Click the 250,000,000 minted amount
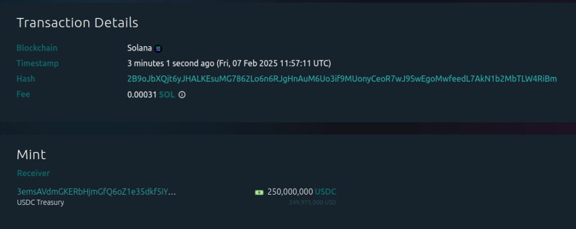Screen dimensions: 576x229 [290, 192]
